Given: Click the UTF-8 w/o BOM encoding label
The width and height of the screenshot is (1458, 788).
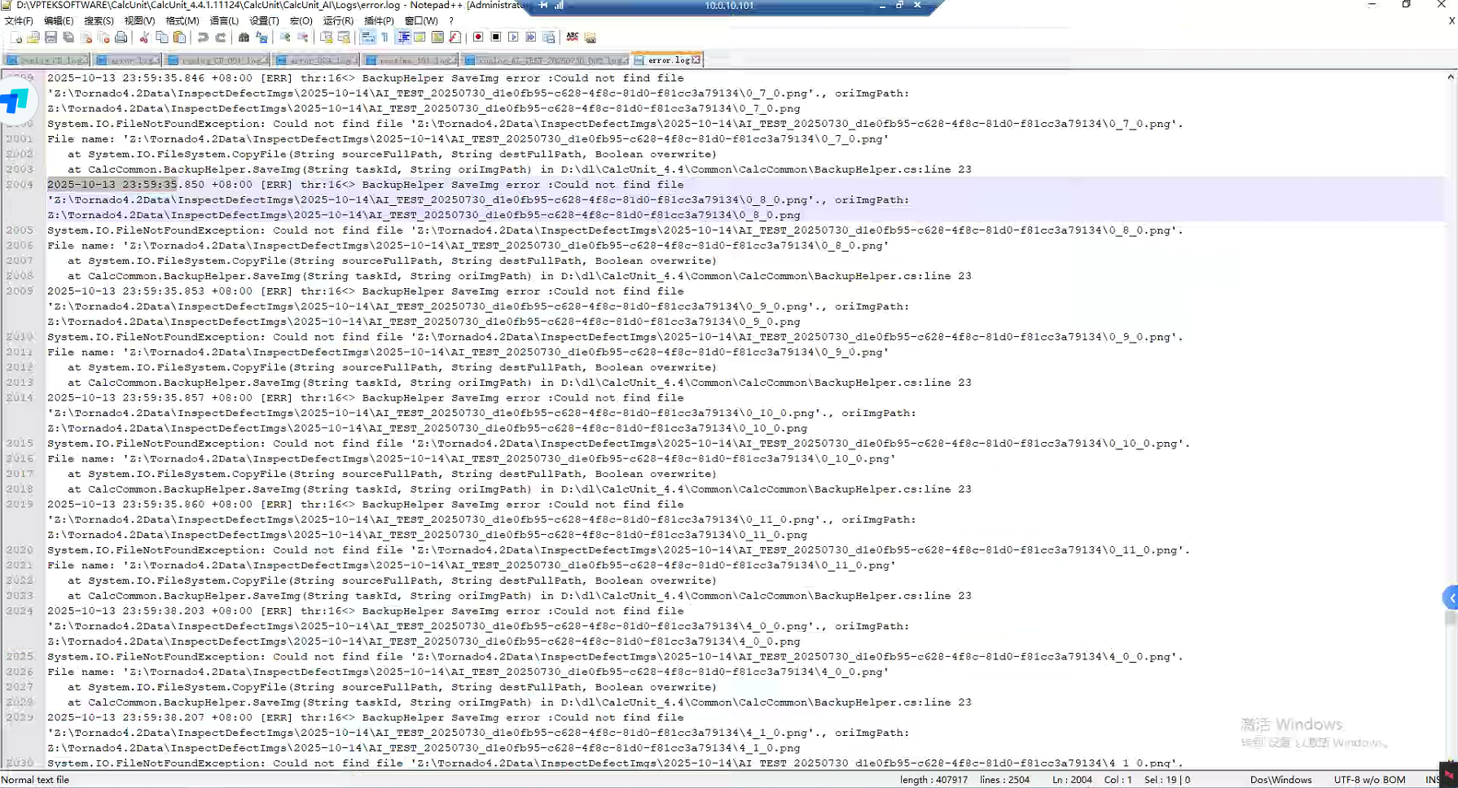Looking at the screenshot, I should pos(1369,780).
